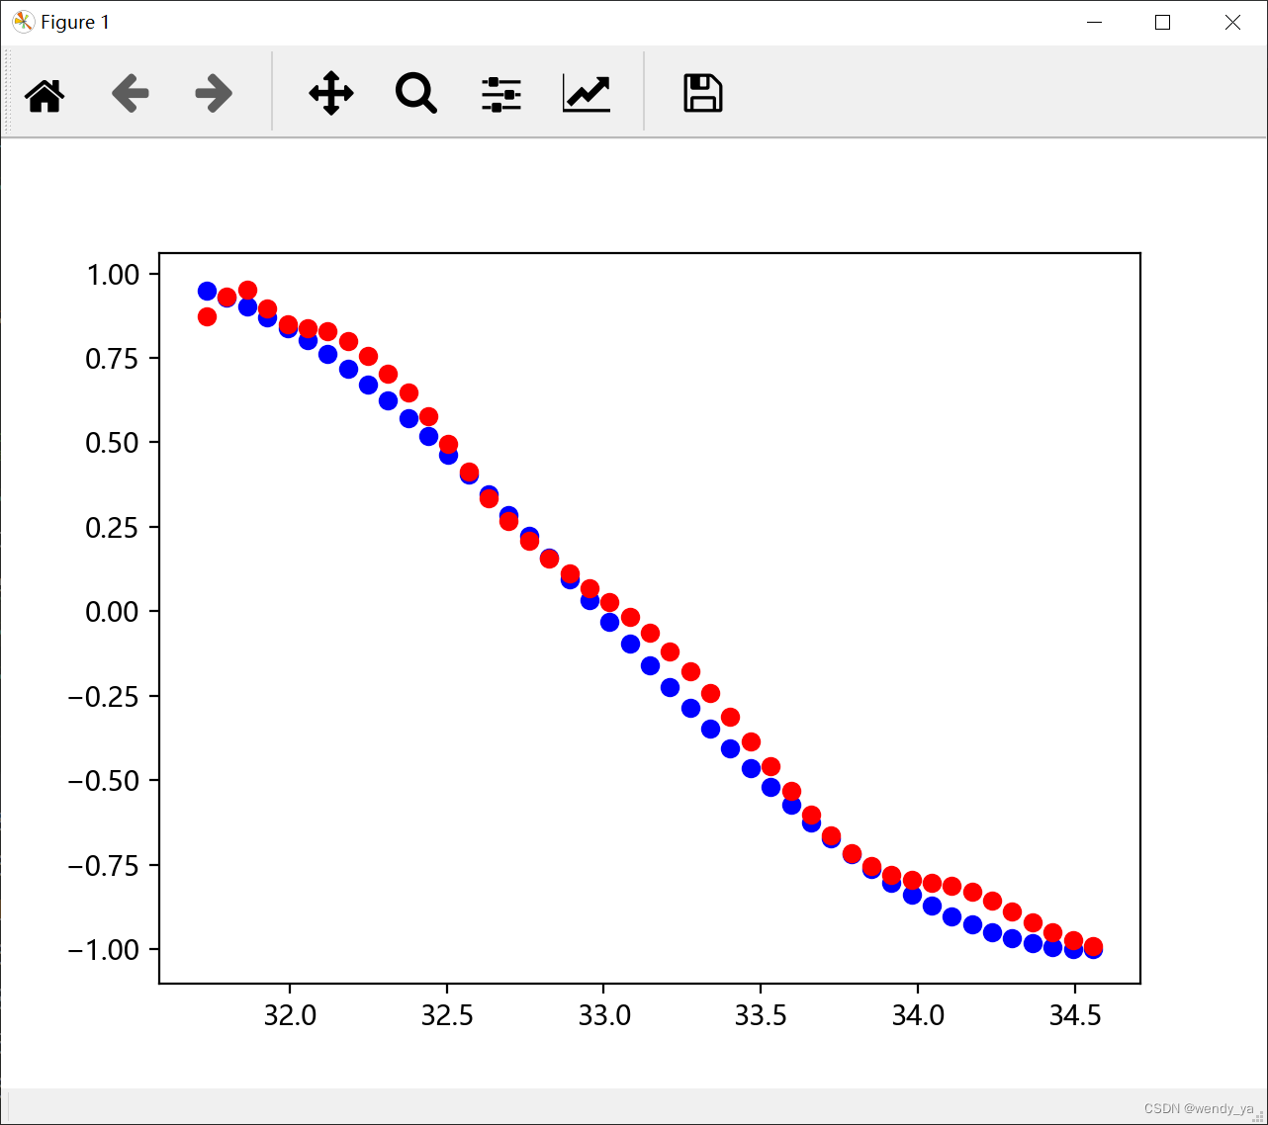Click y-axis tick label 1.00
Image resolution: width=1268 pixels, height=1125 pixels.
tap(113, 274)
